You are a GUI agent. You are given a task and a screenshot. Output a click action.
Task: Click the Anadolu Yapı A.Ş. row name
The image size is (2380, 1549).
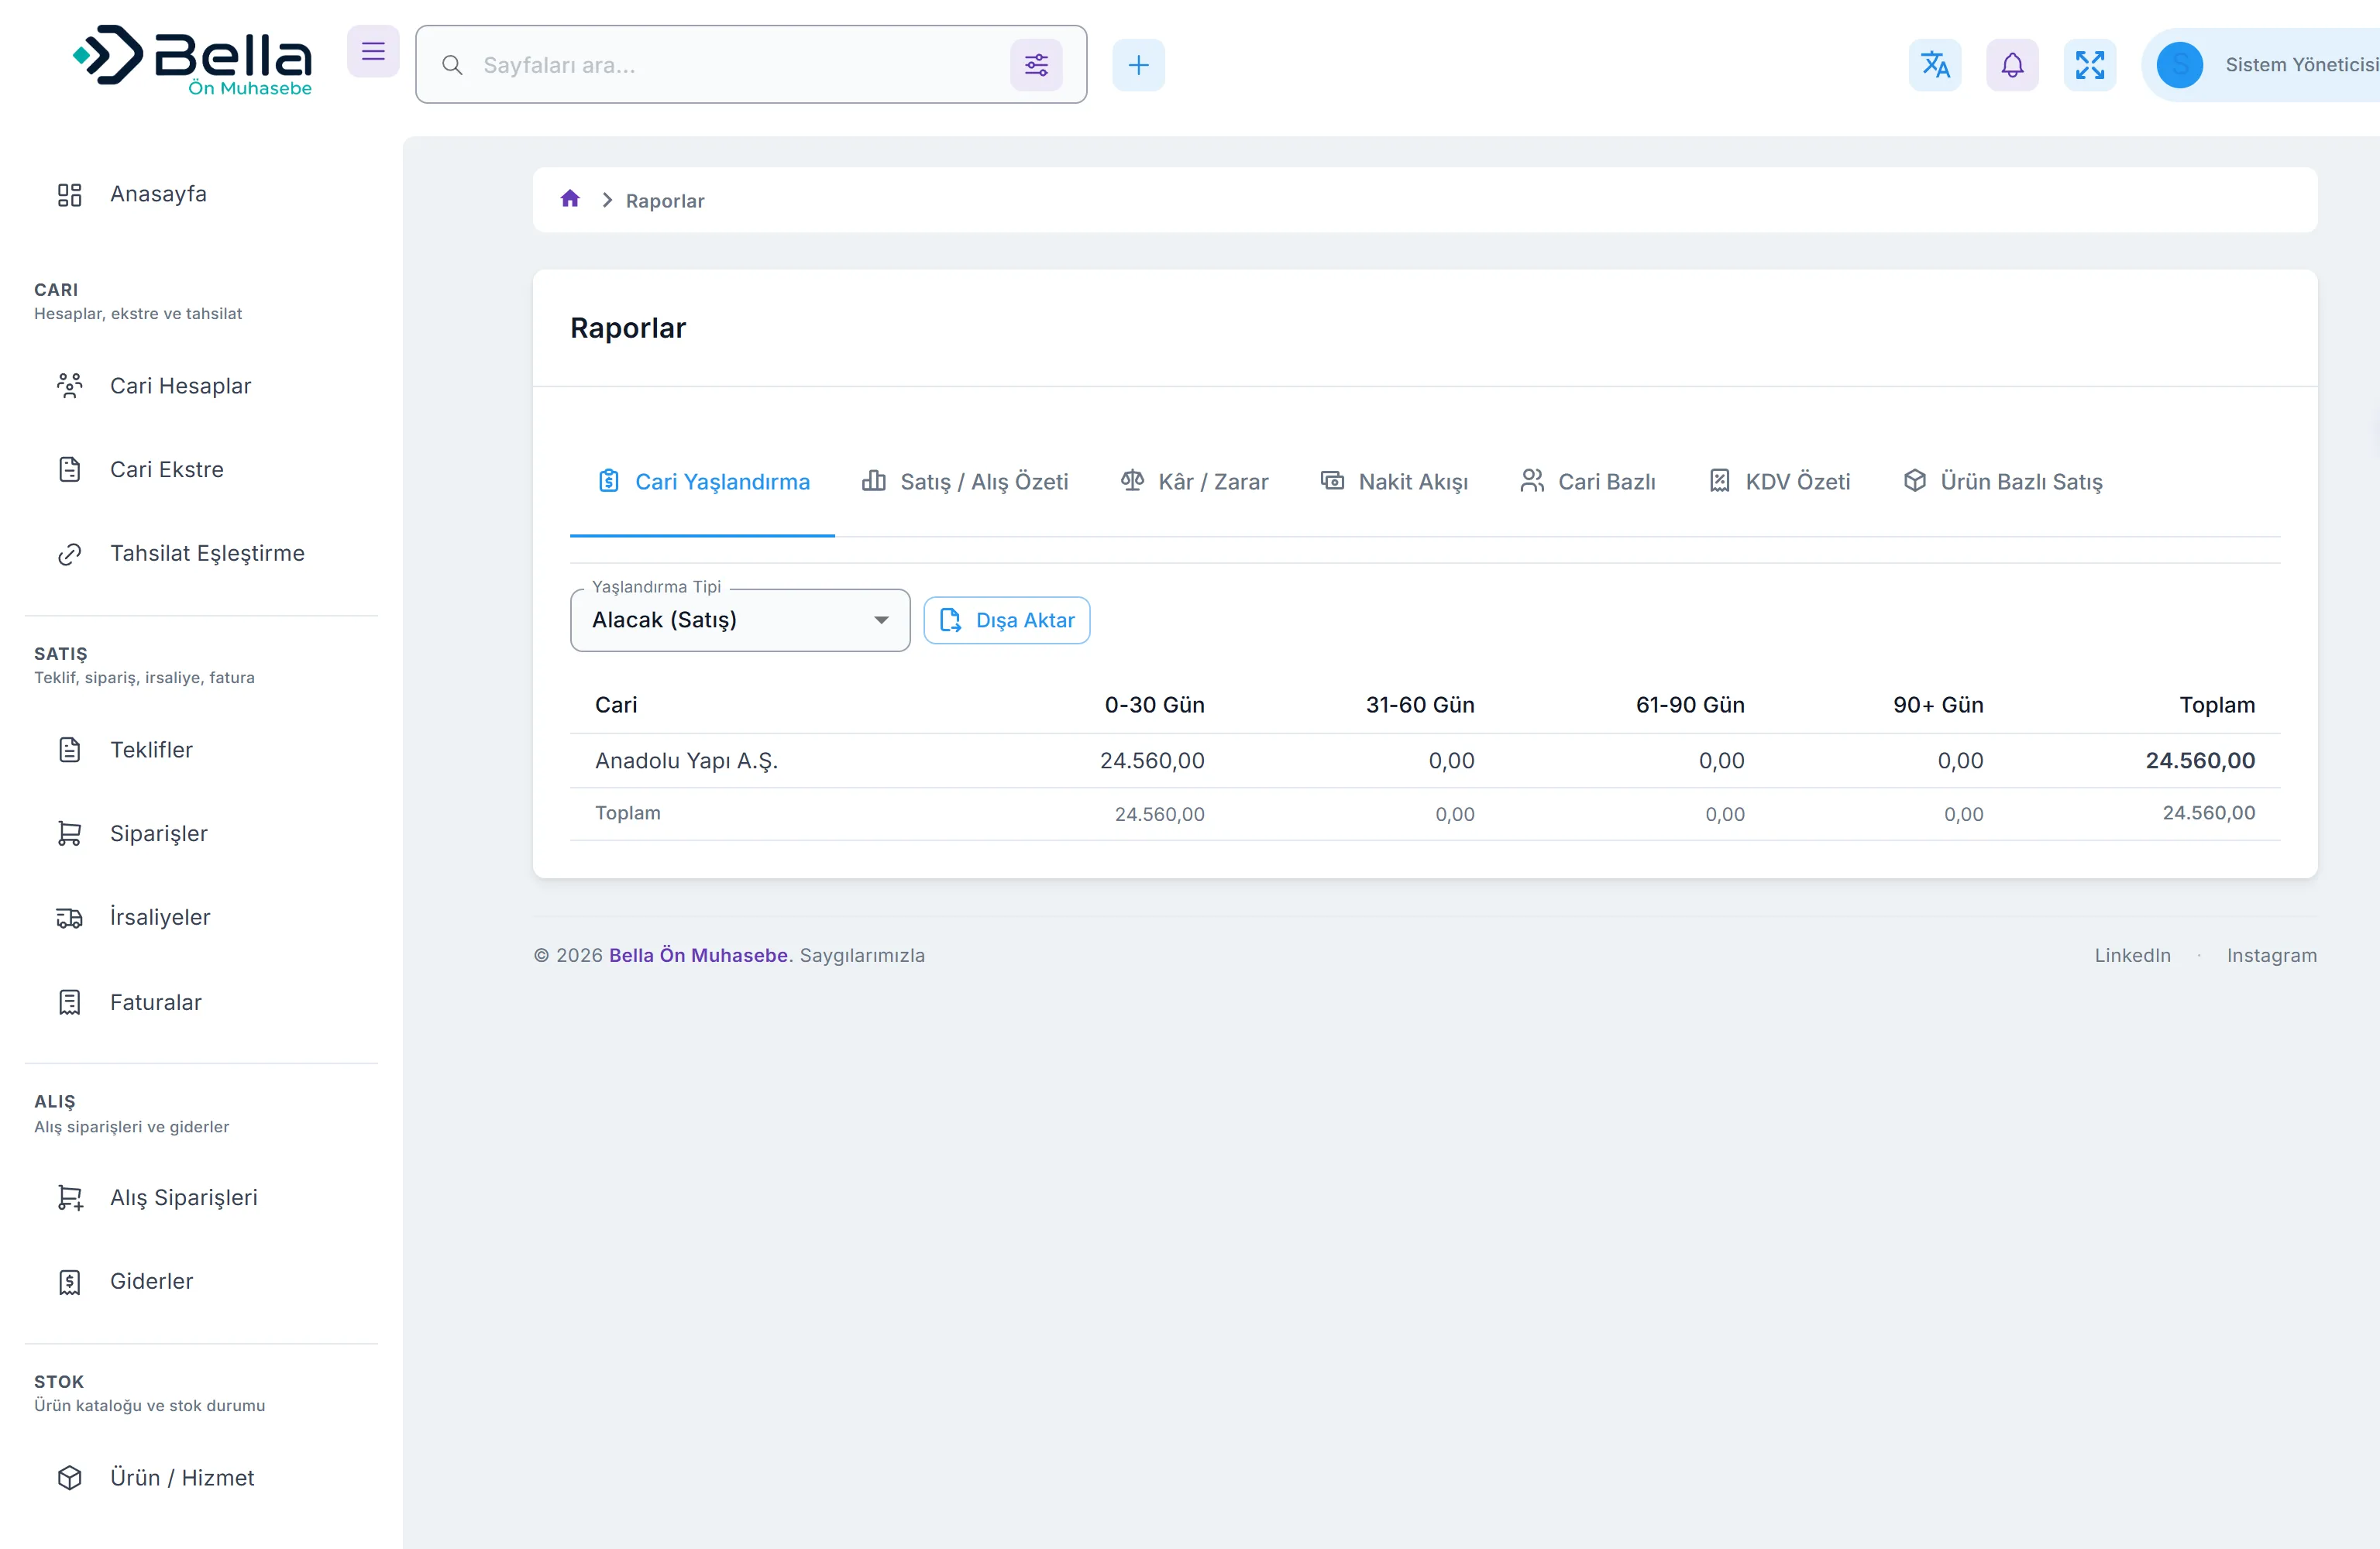click(686, 761)
